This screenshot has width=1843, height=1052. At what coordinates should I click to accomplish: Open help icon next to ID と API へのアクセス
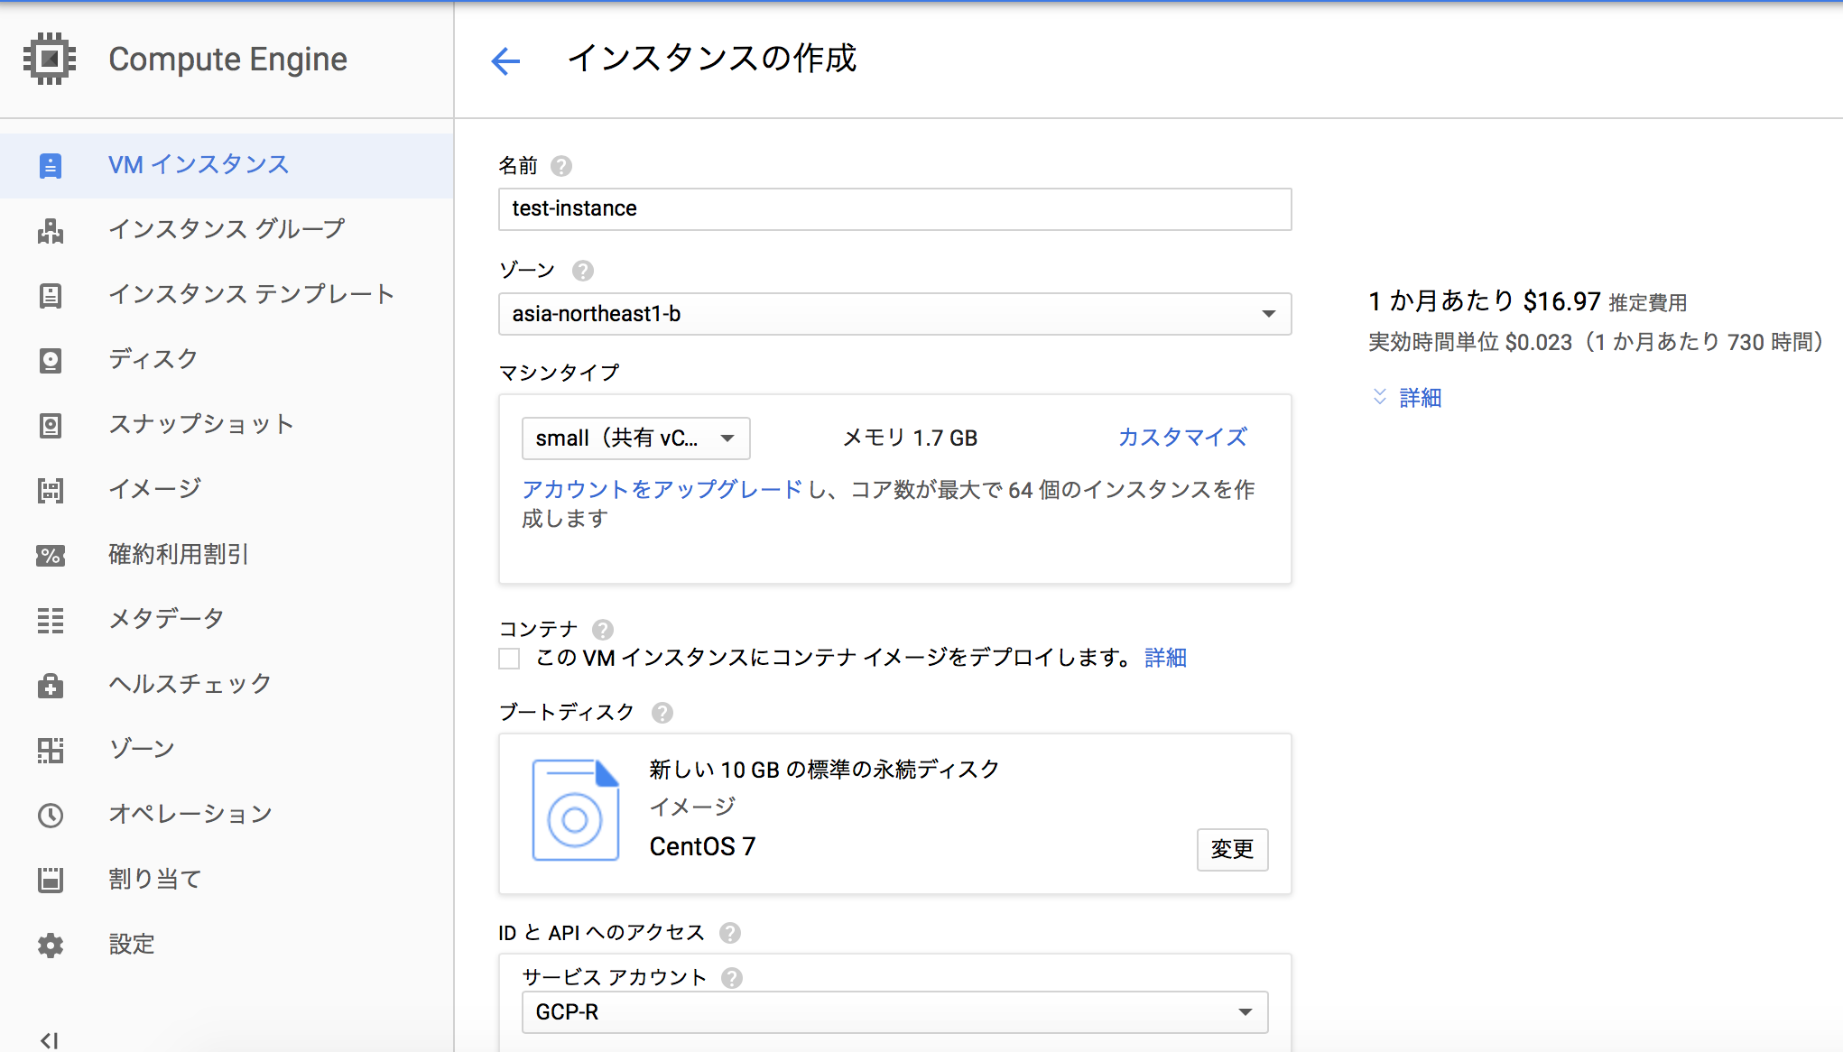tap(730, 933)
